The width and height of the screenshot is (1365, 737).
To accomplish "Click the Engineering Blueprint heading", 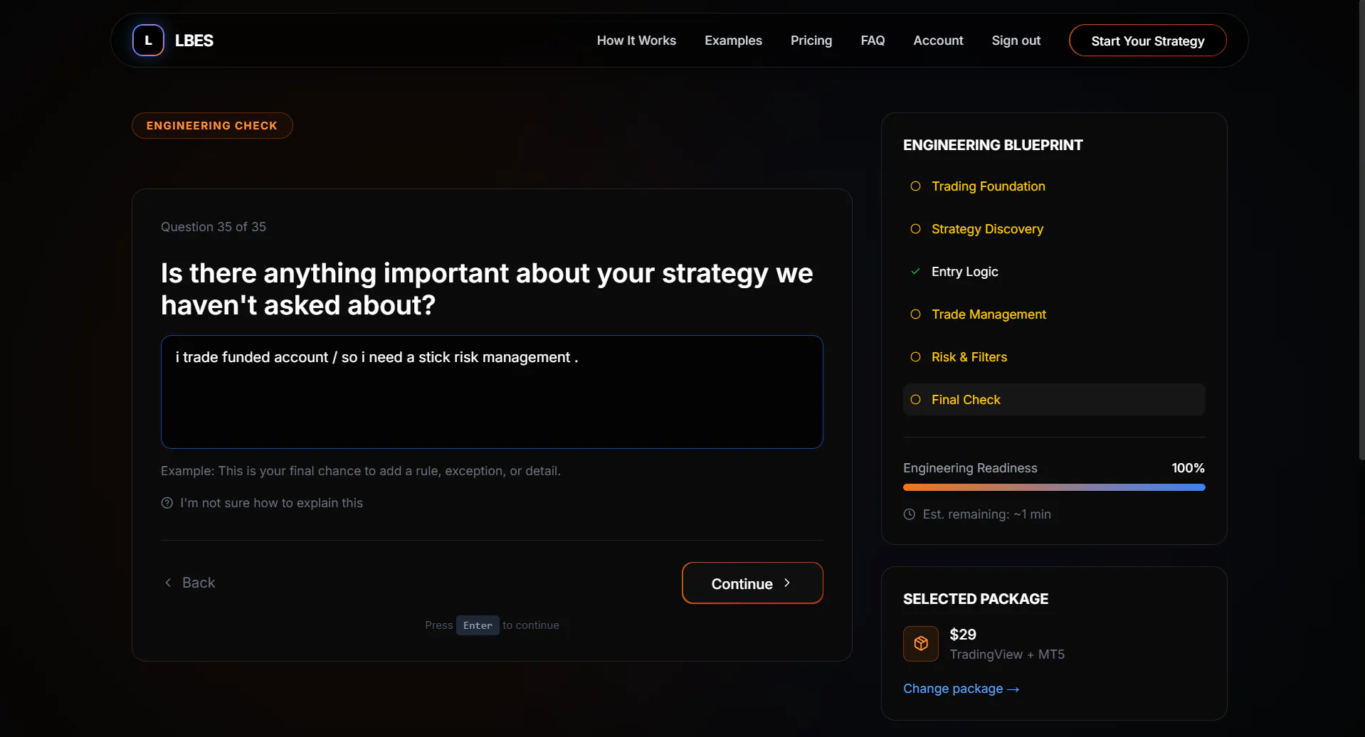I will pyautogui.click(x=993, y=145).
